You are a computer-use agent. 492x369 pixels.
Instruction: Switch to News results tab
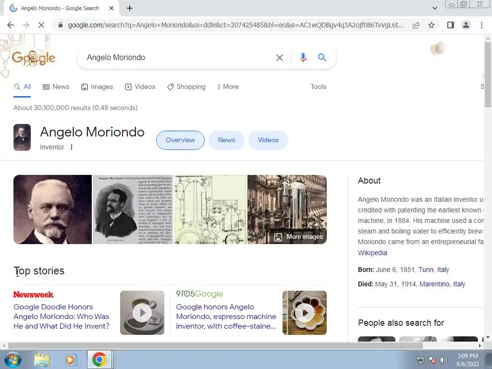click(x=56, y=87)
